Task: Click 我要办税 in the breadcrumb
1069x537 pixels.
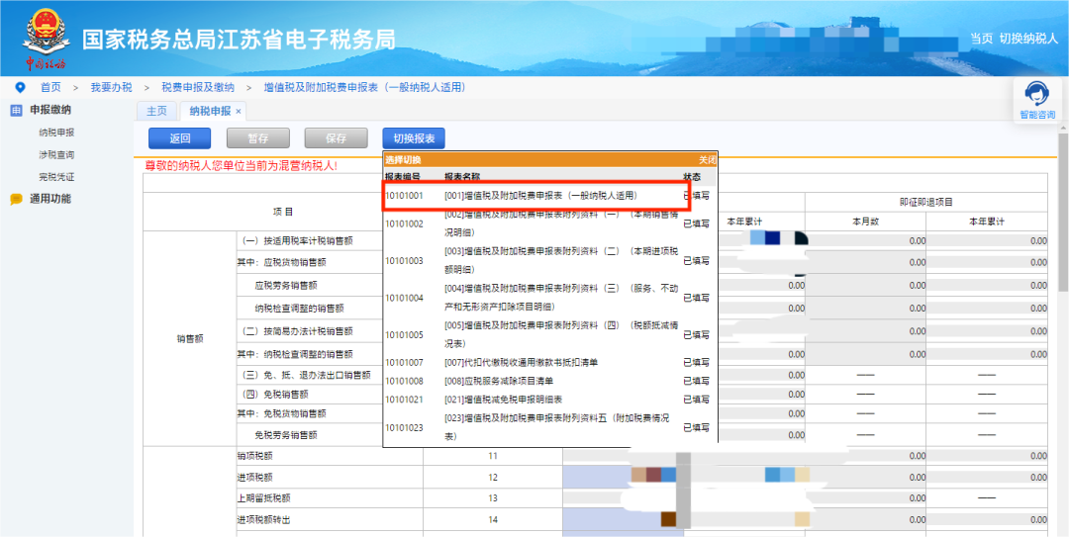Action: pos(111,87)
